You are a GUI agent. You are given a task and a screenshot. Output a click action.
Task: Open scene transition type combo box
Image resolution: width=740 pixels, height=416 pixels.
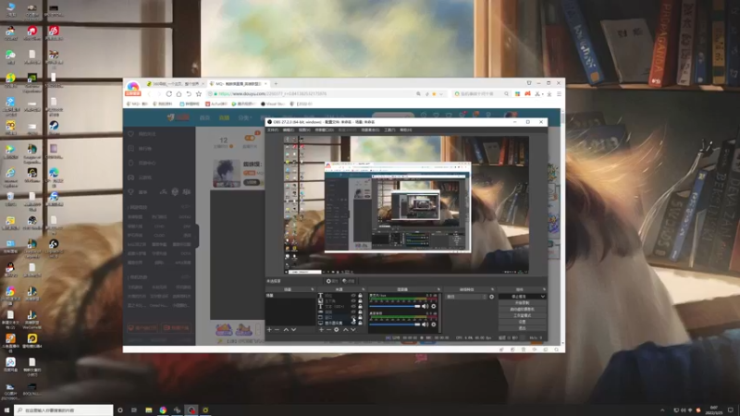(466, 297)
